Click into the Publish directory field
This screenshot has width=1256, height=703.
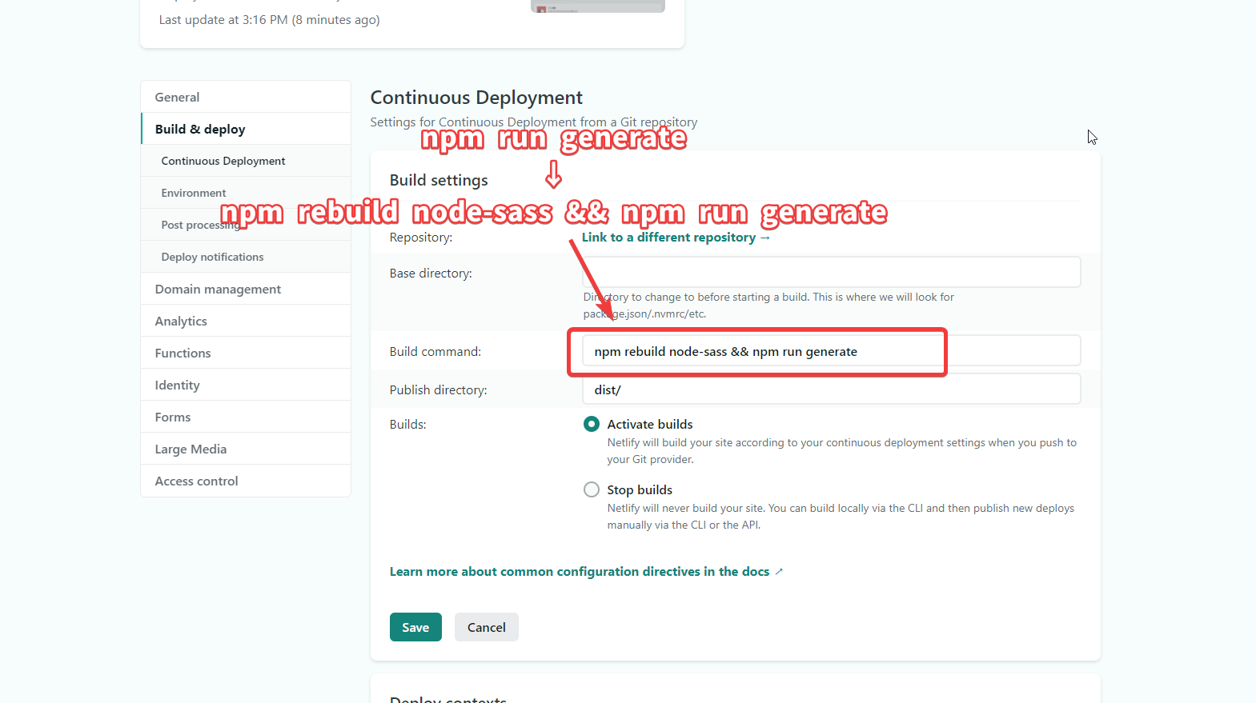point(831,389)
